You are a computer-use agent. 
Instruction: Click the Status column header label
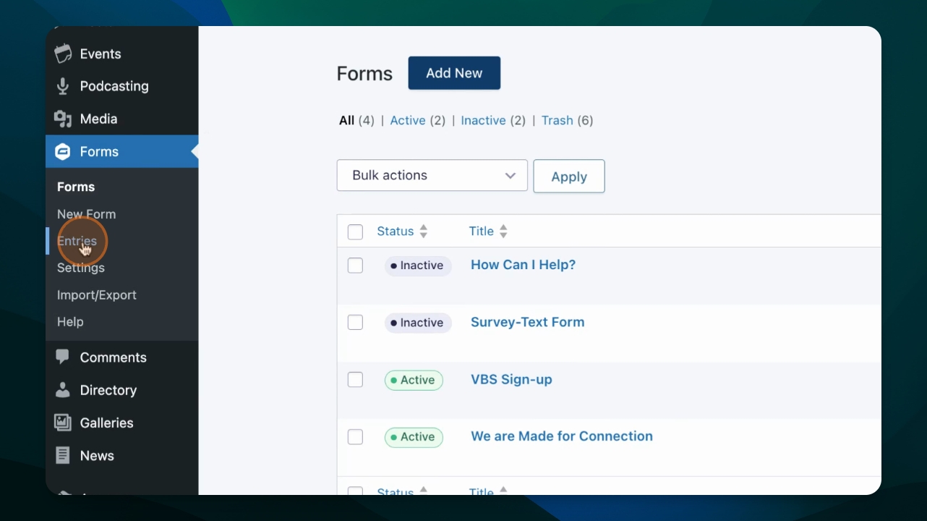(x=396, y=232)
